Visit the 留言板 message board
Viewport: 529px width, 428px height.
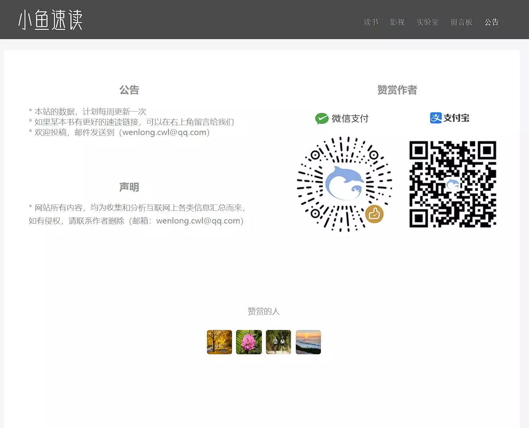click(461, 22)
